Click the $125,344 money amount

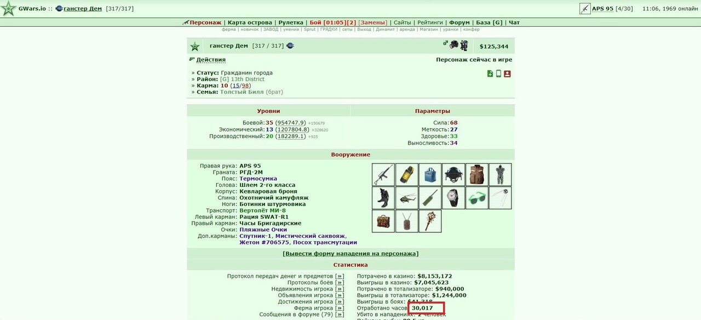click(494, 47)
